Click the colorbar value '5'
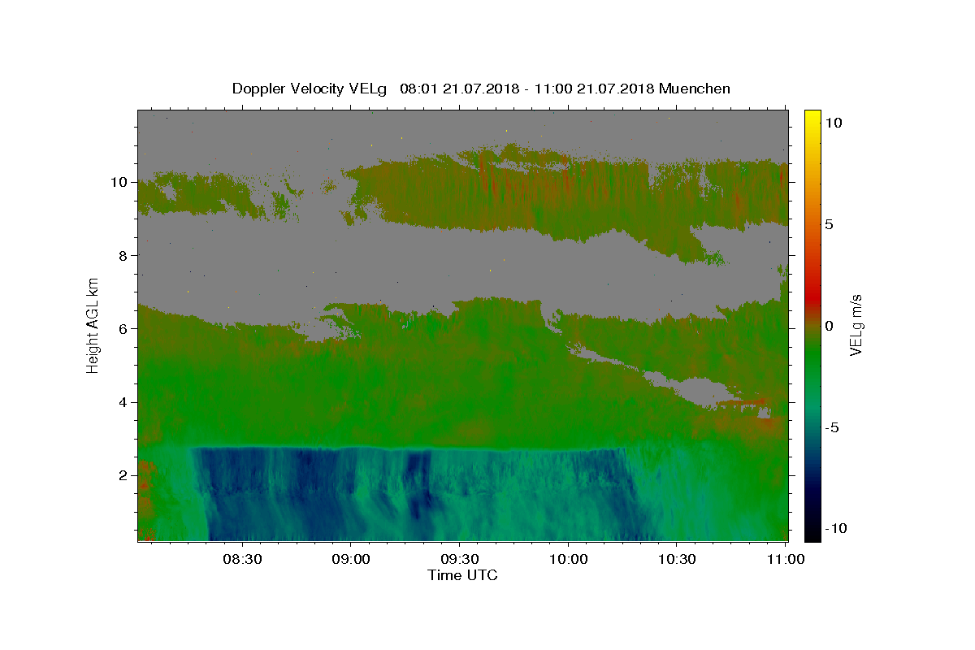Image resolution: width=975 pixels, height=650 pixels. (829, 224)
